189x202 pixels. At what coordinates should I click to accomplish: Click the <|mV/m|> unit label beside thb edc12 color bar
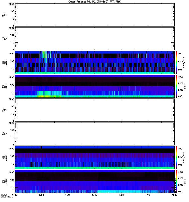[x=183, y=62]
